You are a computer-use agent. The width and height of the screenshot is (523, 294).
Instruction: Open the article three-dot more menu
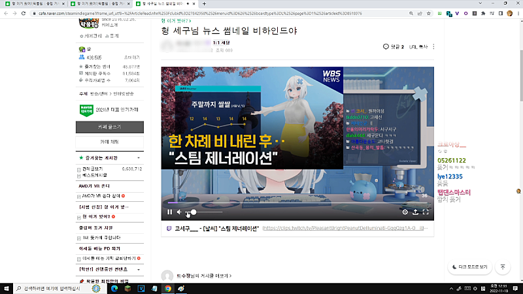click(x=433, y=46)
